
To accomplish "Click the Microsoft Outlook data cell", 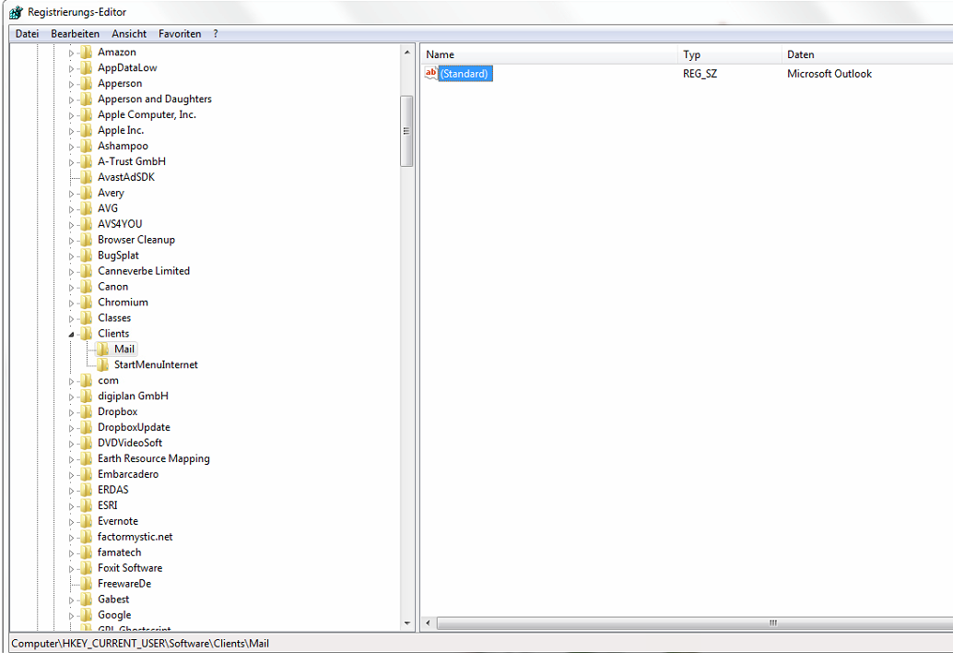I will coord(829,74).
